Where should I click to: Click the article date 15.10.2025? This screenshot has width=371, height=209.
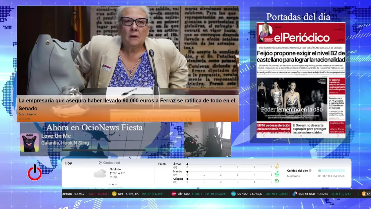(x=24, y=119)
